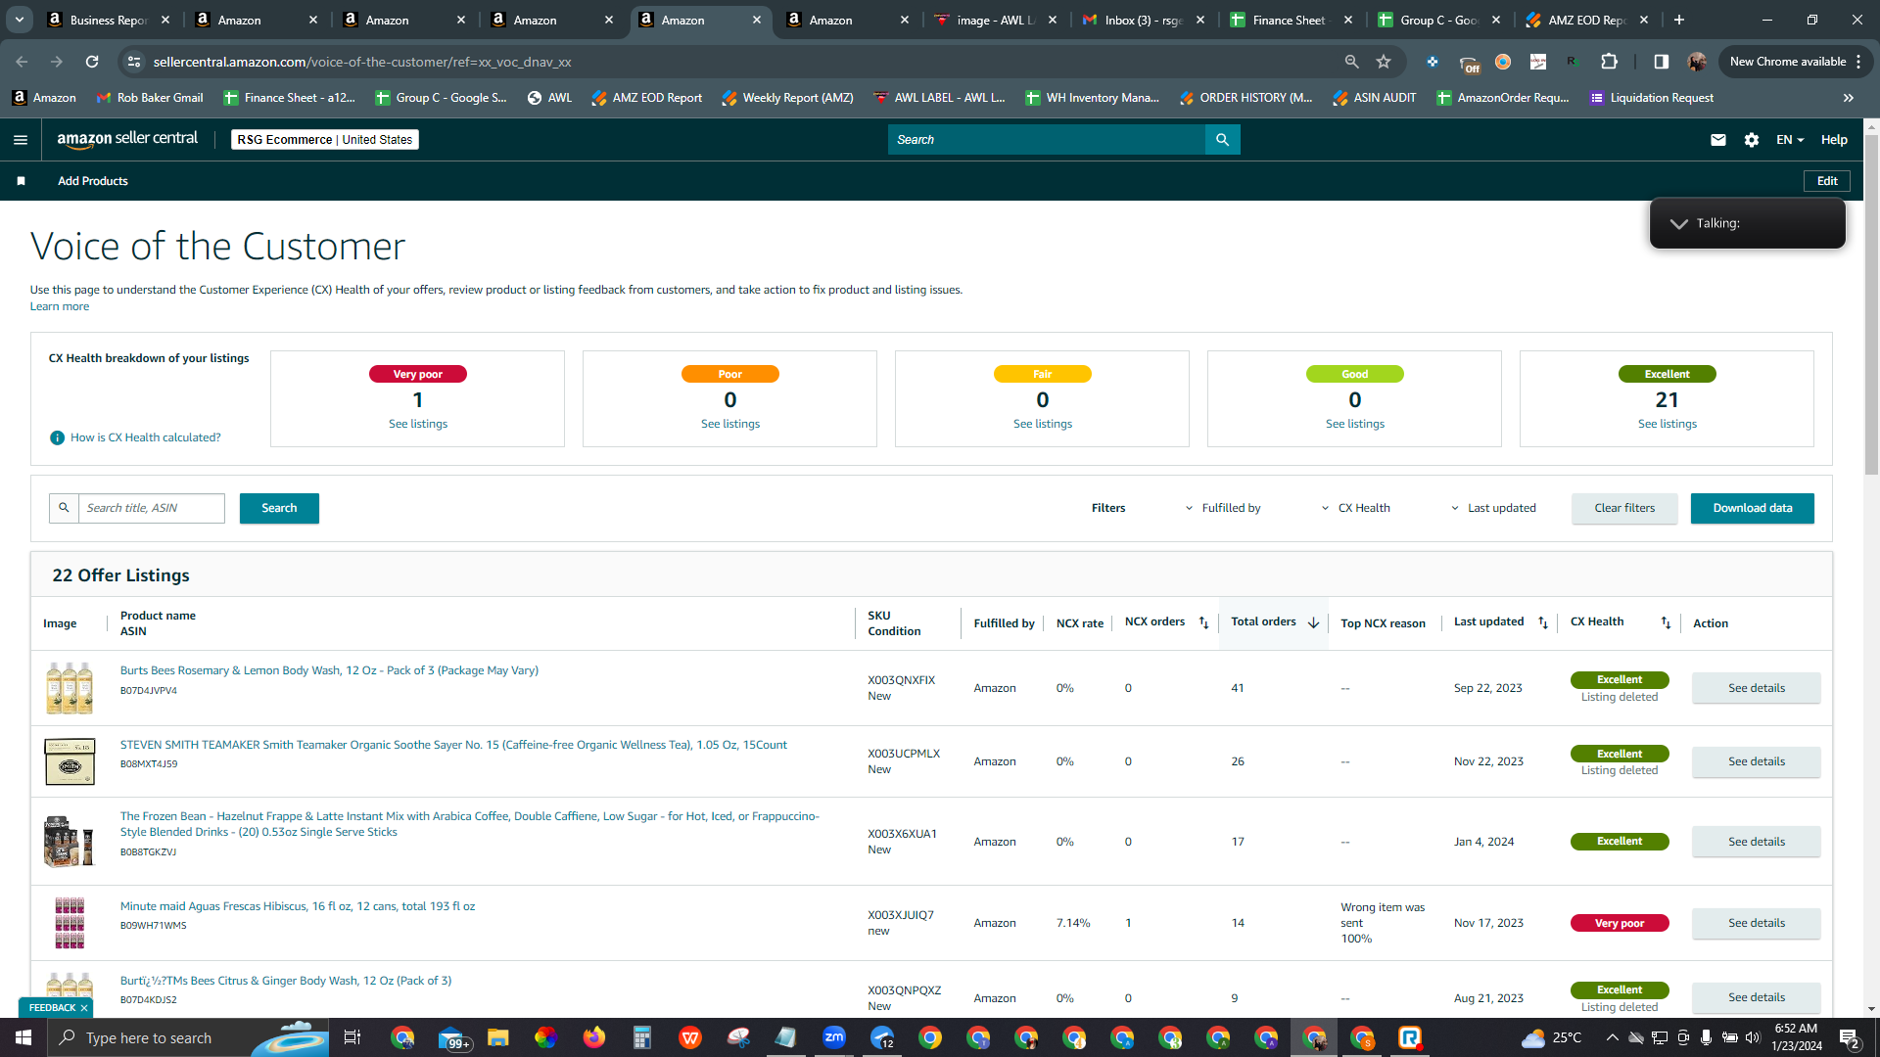Screen dimensions: 1880x1057
Task: Open the Chrome three-dot menu
Action: 1857,62
